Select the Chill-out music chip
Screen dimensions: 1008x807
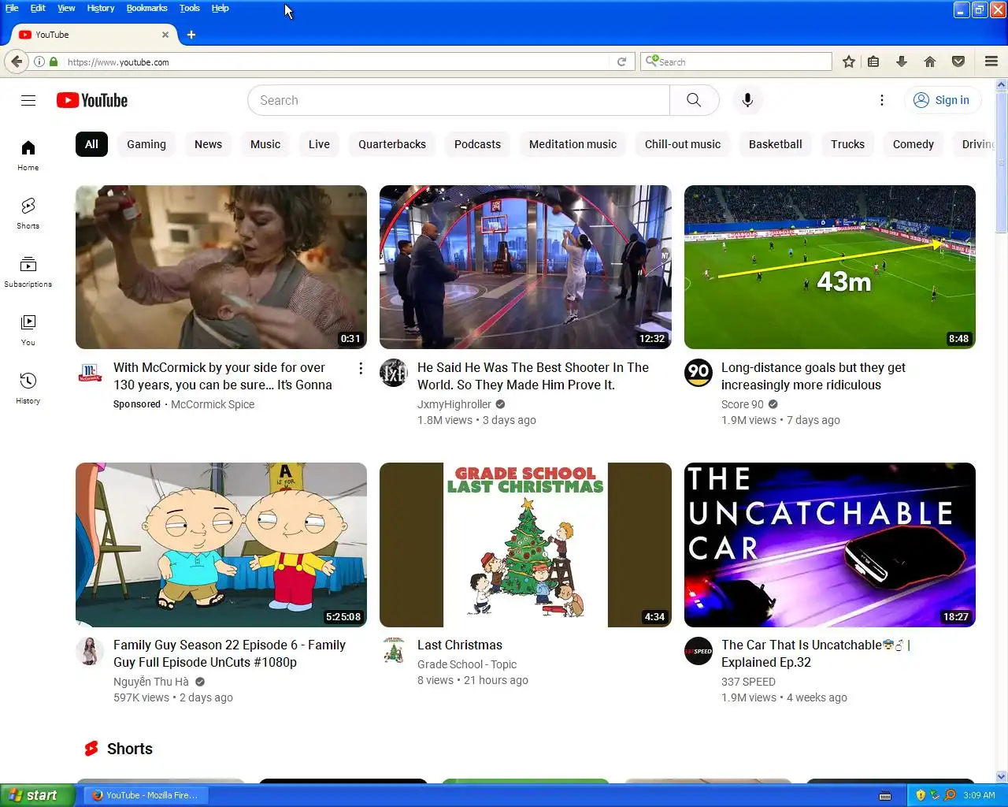683,144
